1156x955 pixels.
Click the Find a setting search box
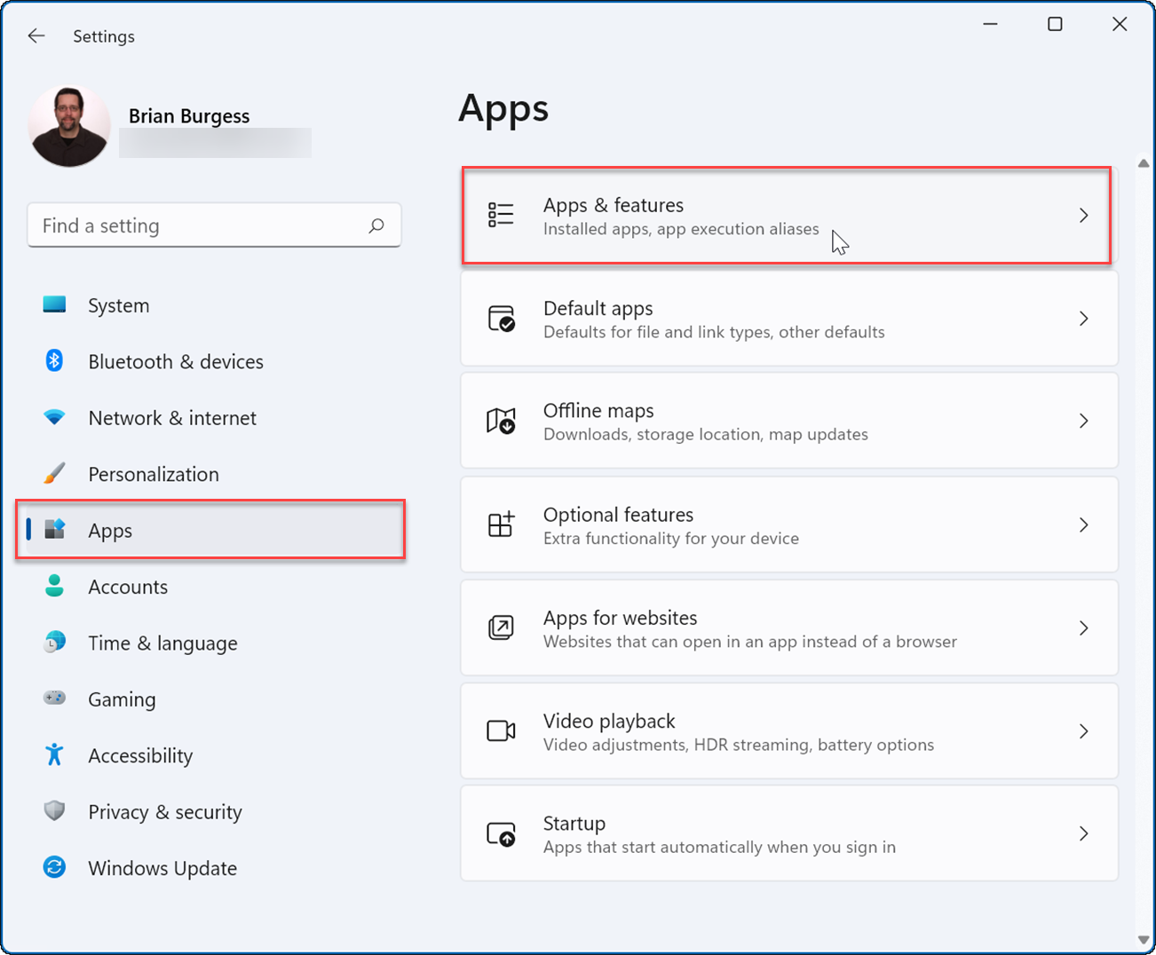[200, 225]
